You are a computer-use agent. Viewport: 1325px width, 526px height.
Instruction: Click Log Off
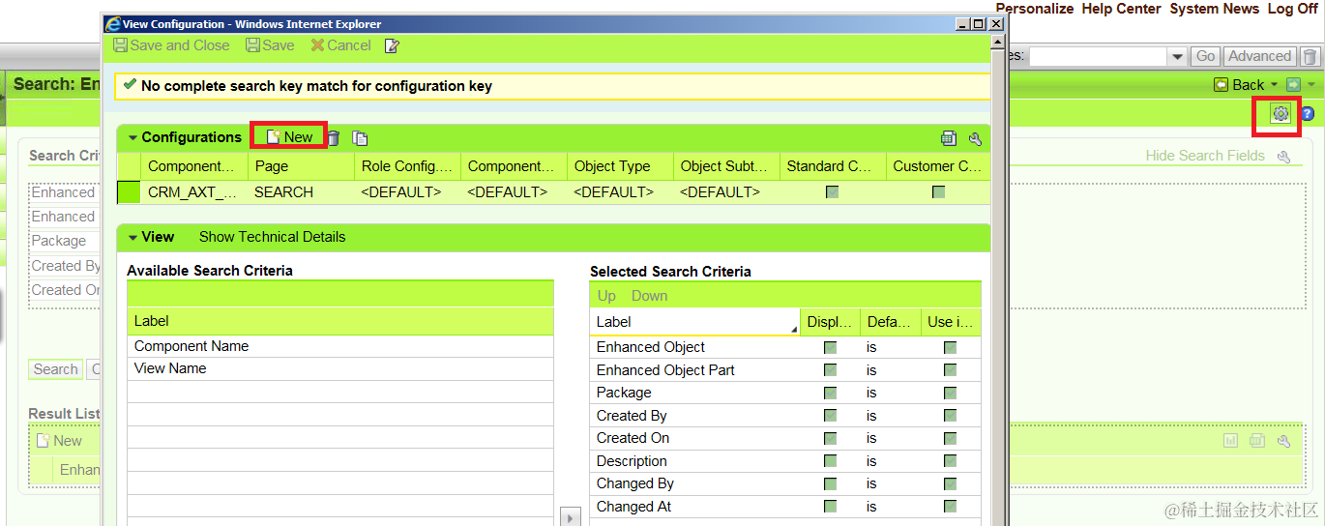(1292, 9)
